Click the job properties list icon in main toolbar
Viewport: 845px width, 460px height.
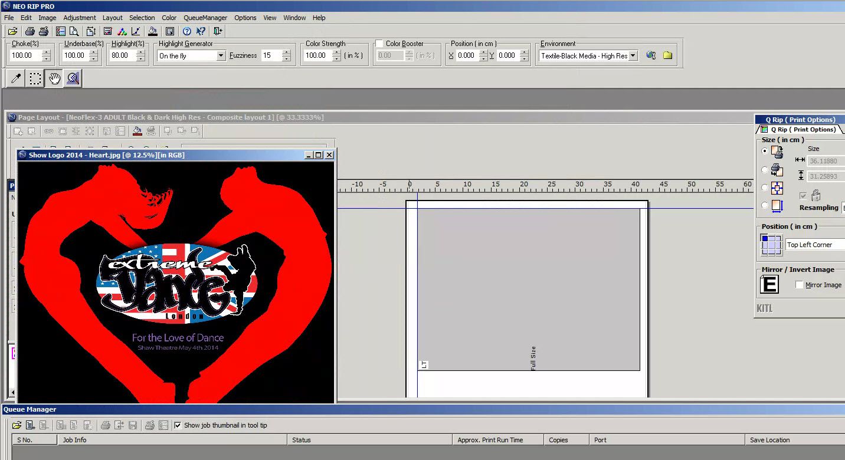(x=61, y=31)
